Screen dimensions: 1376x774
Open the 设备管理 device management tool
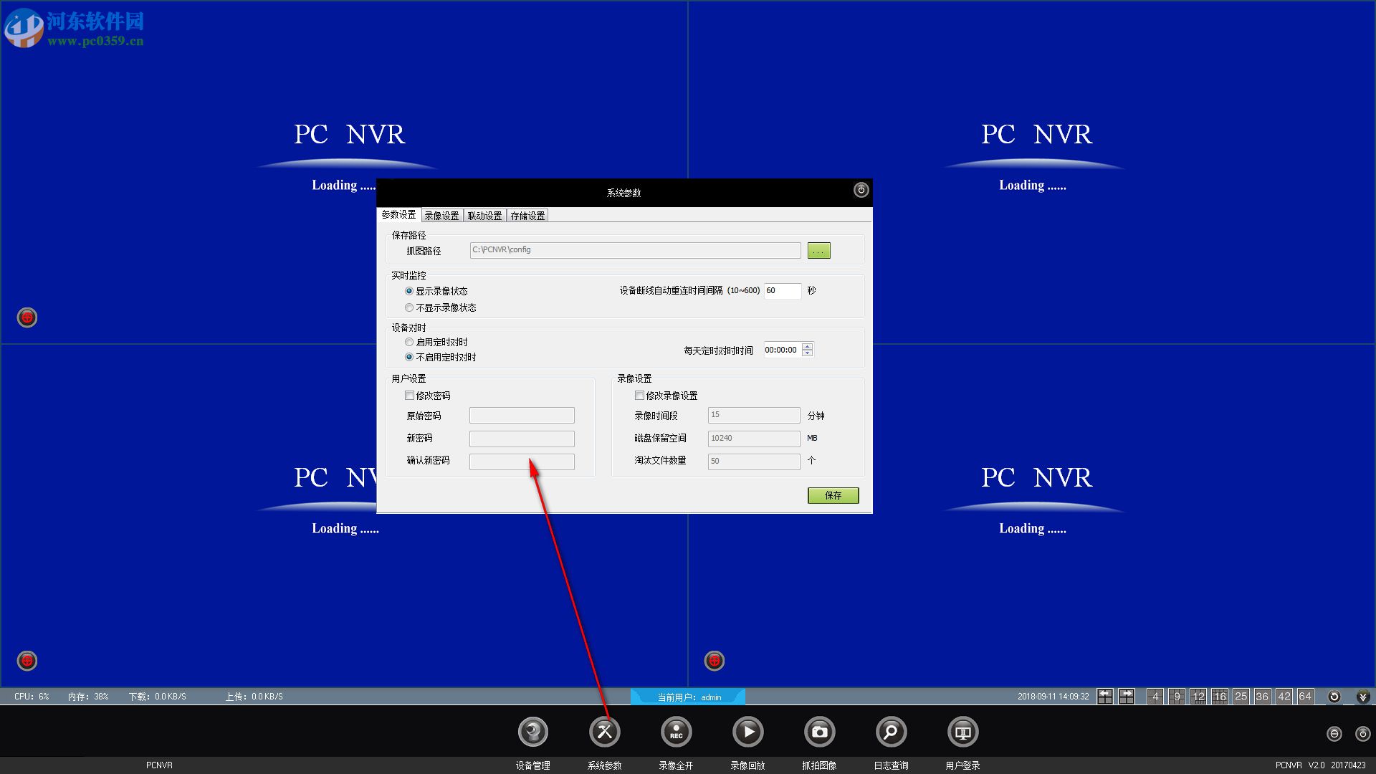[533, 732]
